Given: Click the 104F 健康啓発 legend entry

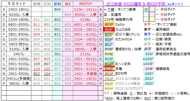Looking at the screenshot, I should click(156, 69).
